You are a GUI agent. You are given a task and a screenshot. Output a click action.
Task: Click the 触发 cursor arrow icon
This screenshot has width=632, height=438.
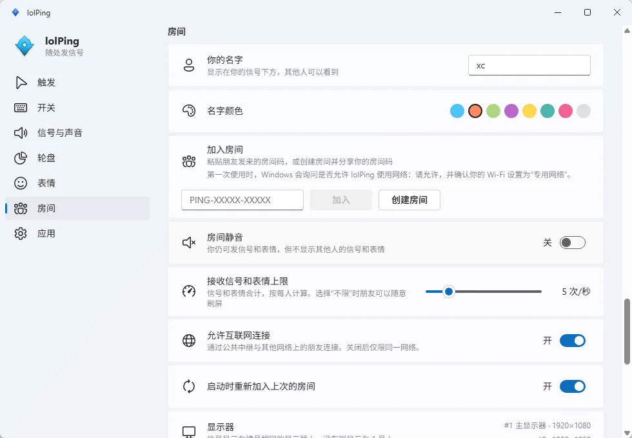coord(21,83)
